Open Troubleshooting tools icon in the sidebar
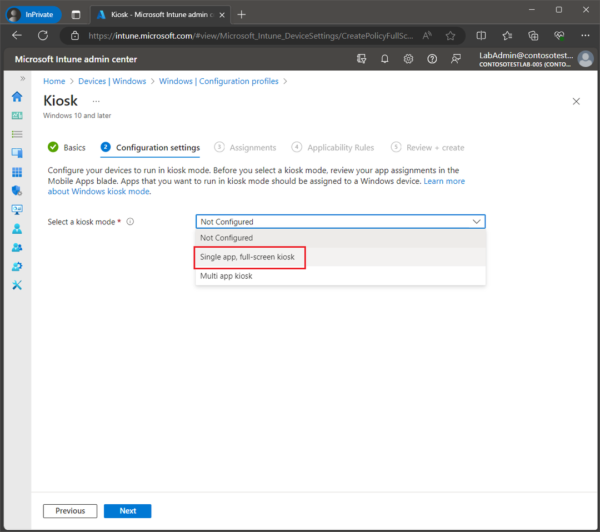Viewport: 600px width, 532px height. [17, 285]
